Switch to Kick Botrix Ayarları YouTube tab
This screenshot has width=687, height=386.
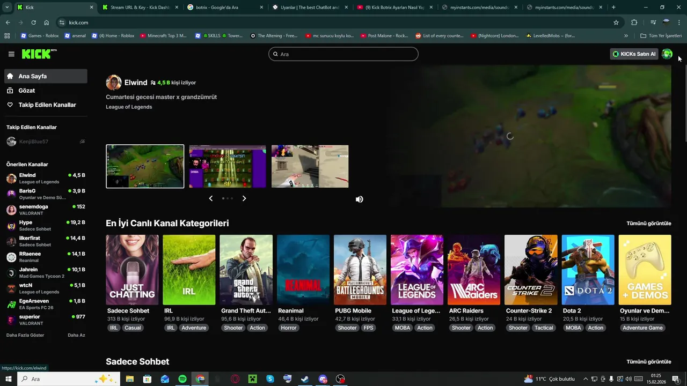(394, 8)
